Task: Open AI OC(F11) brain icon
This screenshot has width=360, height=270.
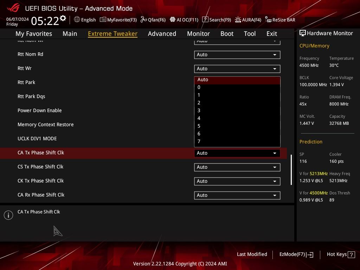Action: point(172,20)
